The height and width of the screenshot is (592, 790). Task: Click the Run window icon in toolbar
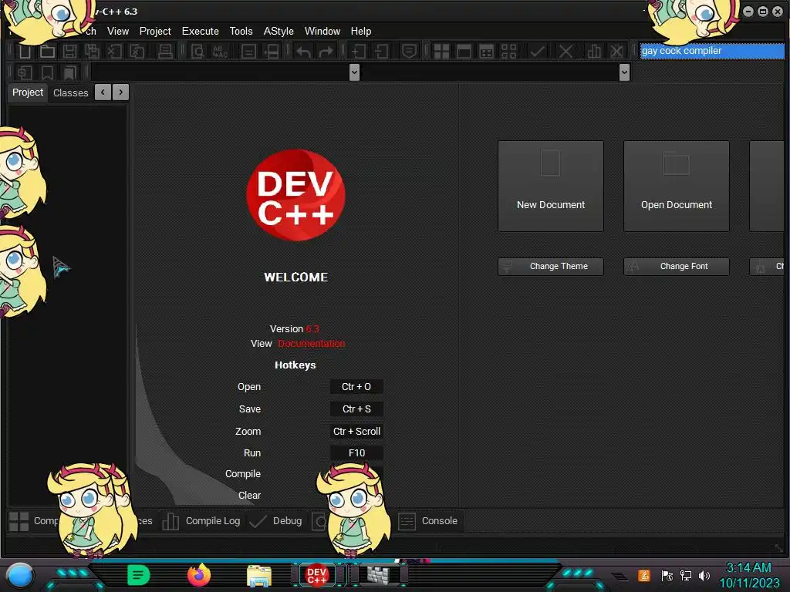click(464, 52)
